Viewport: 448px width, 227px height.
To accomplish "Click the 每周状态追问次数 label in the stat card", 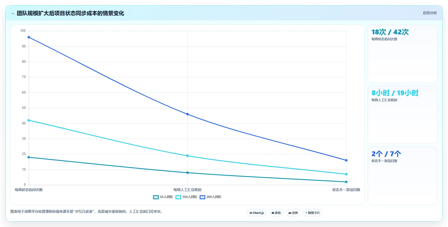I will pyautogui.click(x=384, y=39).
